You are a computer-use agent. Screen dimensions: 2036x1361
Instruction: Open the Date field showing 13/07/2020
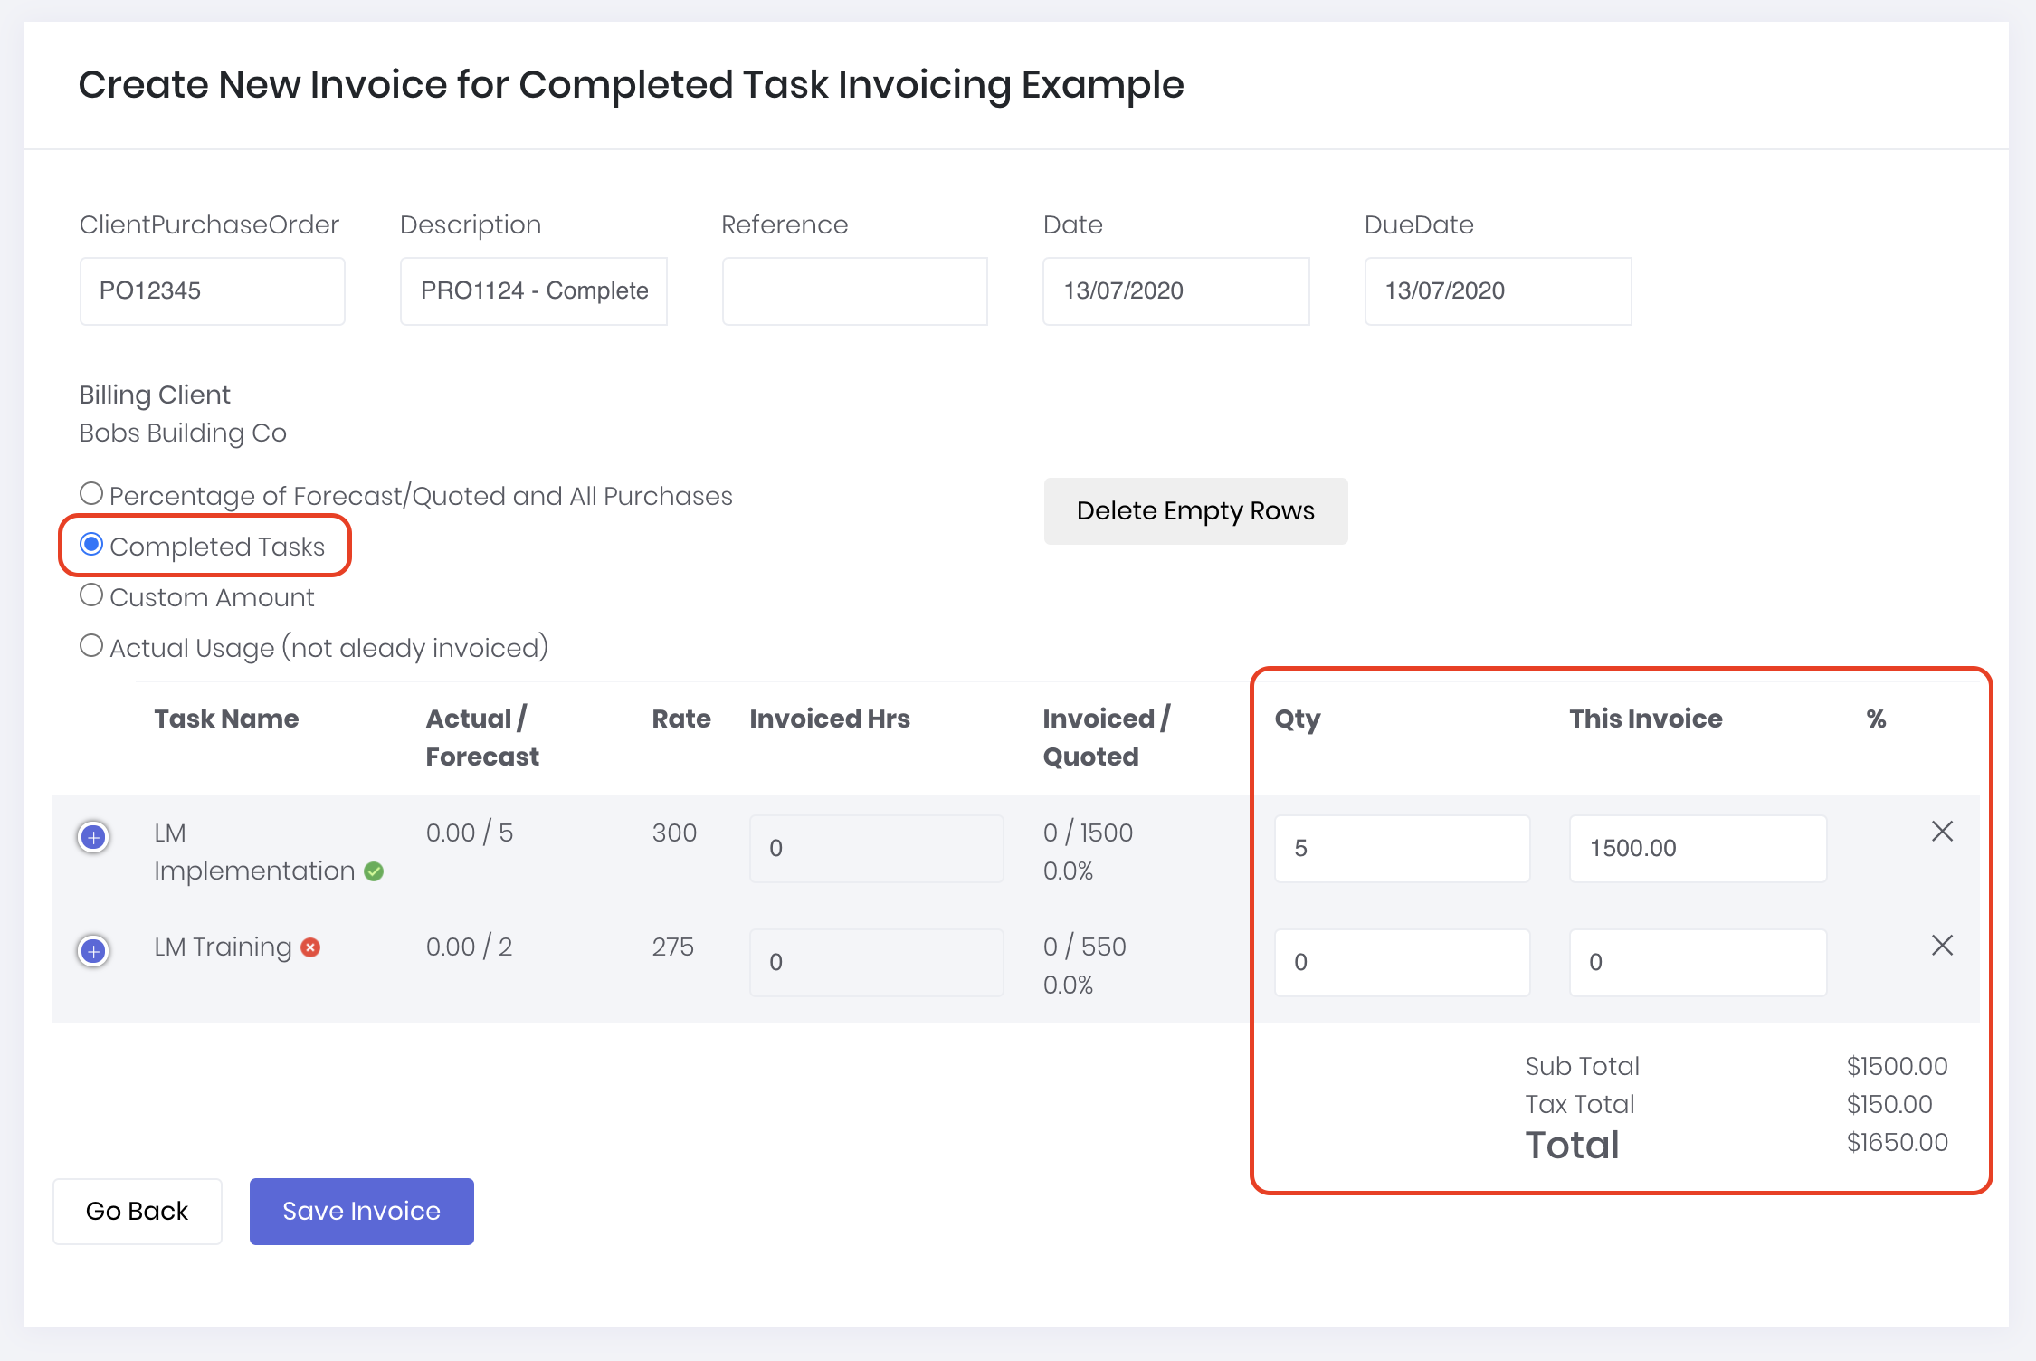1175,290
